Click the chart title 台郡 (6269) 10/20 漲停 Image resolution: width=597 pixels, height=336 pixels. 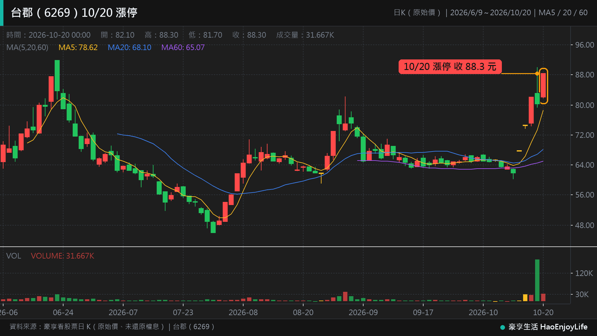(x=74, y=13)
